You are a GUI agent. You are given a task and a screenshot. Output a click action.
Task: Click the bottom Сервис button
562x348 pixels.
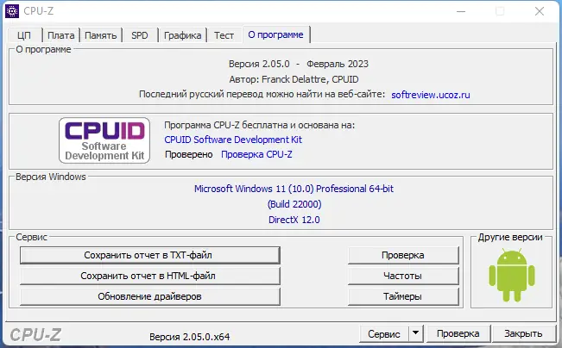pos(384,333)
